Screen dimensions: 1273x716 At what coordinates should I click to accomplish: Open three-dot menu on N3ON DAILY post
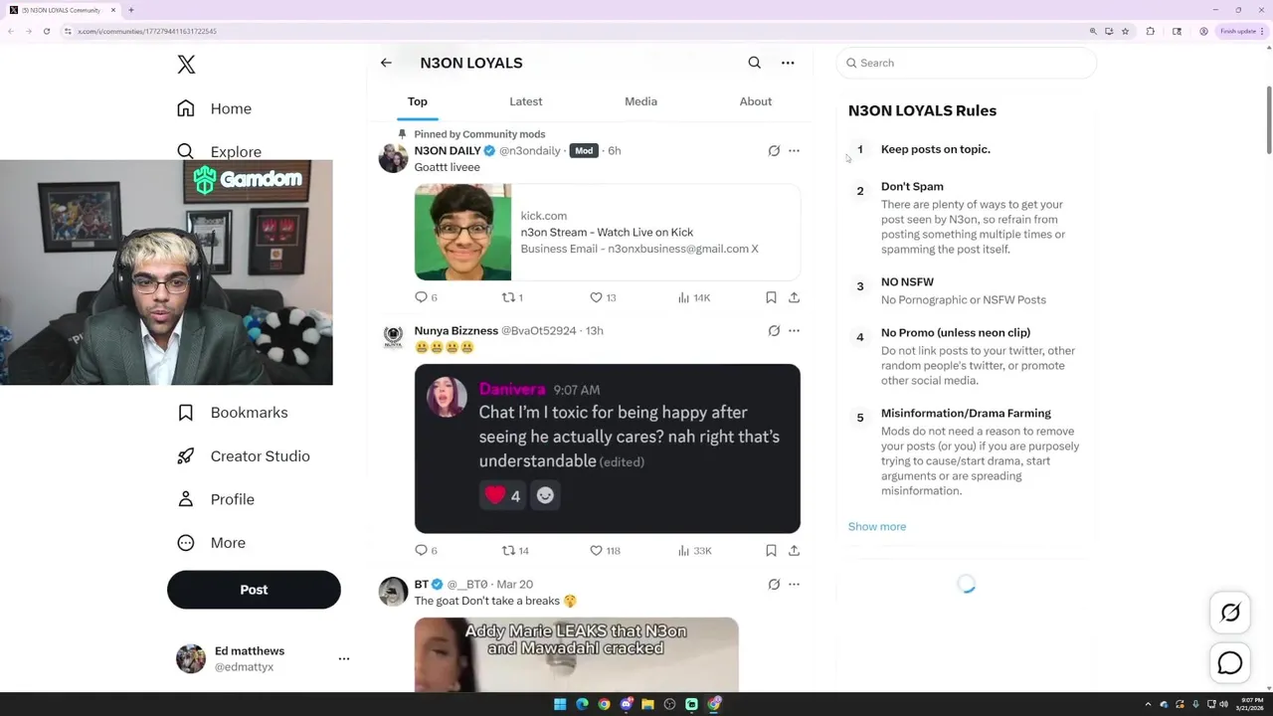coord(794,151)
